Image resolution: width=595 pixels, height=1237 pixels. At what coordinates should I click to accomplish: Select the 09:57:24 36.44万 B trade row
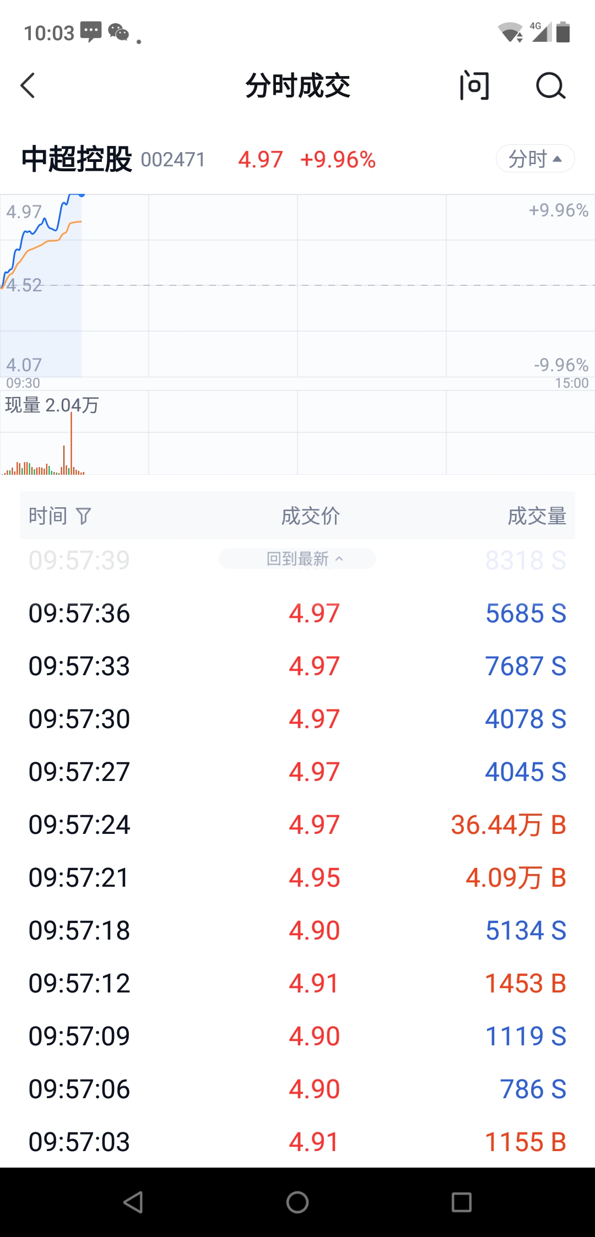tap(297, 824)
